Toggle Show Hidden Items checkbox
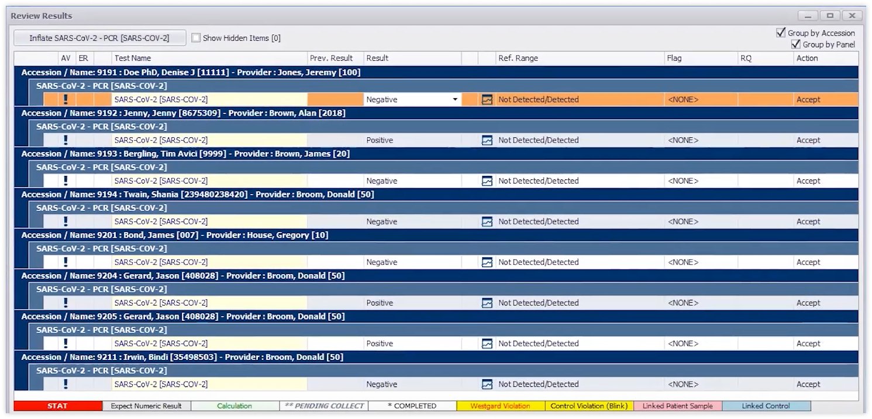The width and height of the screenshot is (872, 419). (x=197, y=38)
